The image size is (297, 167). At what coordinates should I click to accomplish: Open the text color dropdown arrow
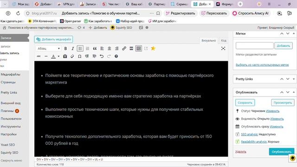tap(58, 56)
